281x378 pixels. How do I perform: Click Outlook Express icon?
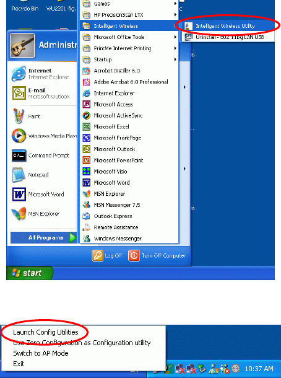[86, 216]
